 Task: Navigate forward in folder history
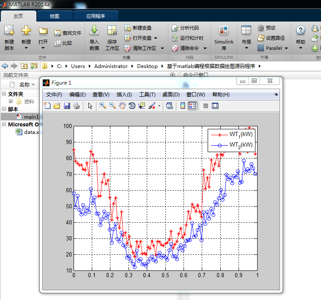point(14,66)
